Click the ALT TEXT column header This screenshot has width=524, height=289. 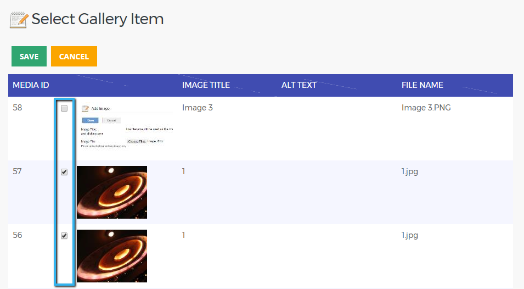point(298,85)
